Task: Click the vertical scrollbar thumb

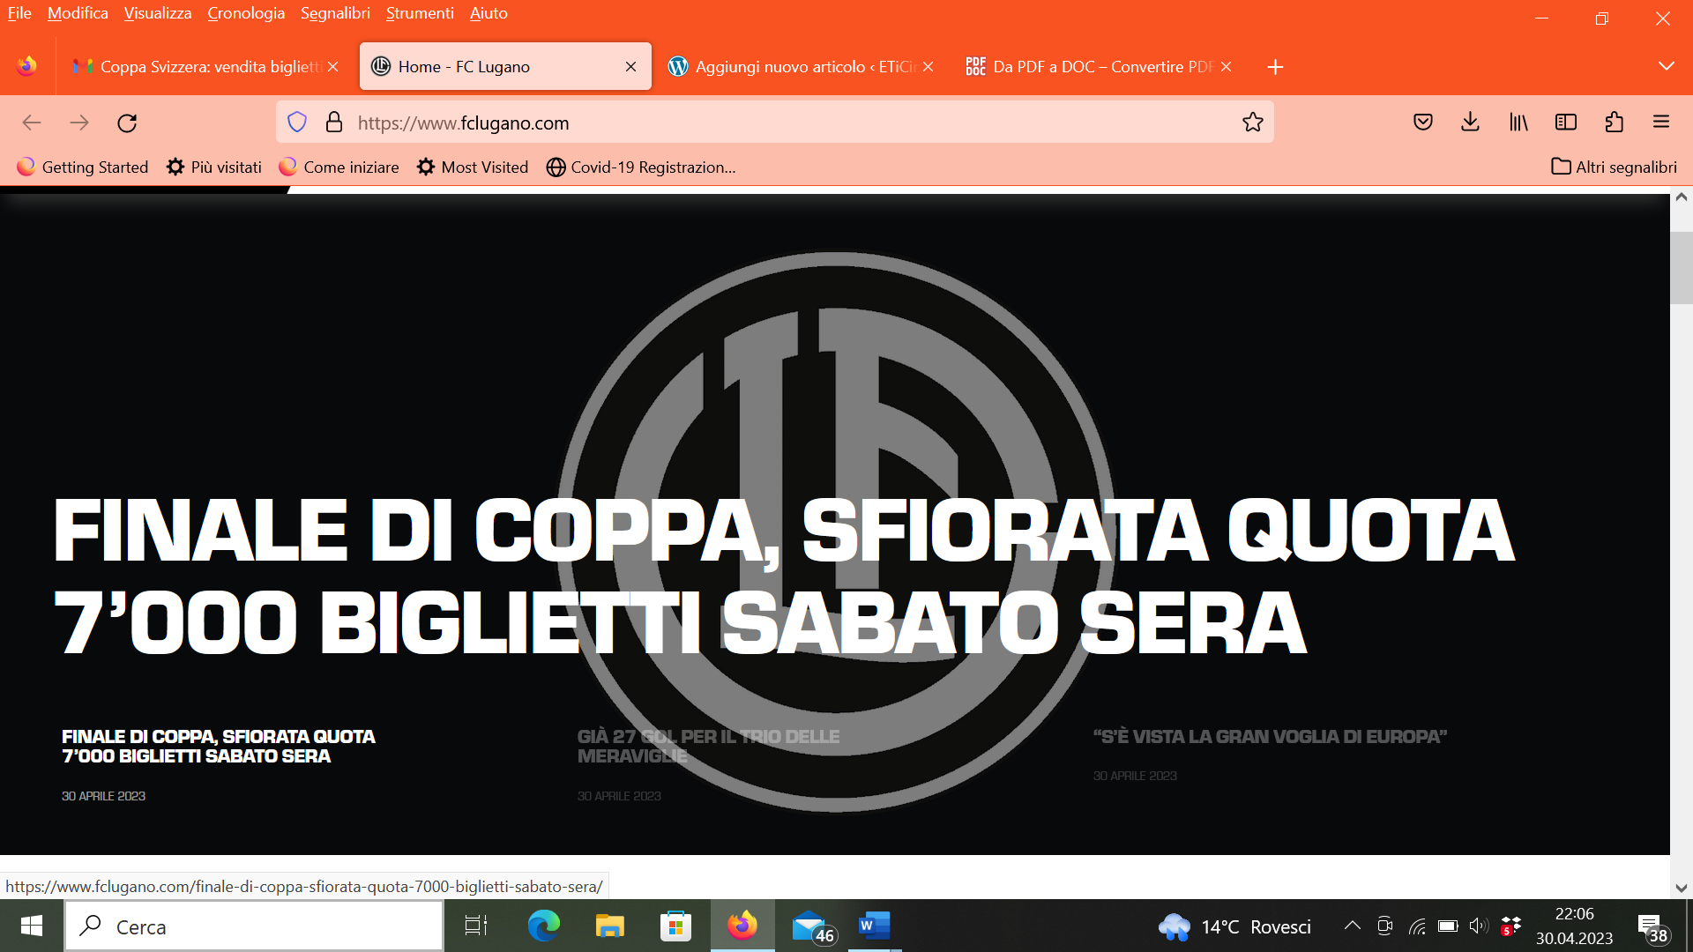Action: pyautogui.click(x=1682, y=268)
